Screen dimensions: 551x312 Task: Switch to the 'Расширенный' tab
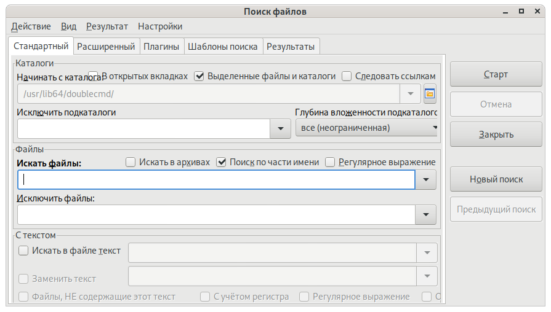pos(106,46)
